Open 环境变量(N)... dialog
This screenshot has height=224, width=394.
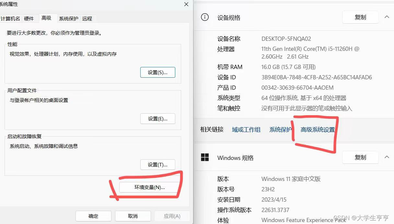149,187
